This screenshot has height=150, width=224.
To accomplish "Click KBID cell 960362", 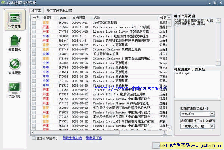I will tap(63, 63).
